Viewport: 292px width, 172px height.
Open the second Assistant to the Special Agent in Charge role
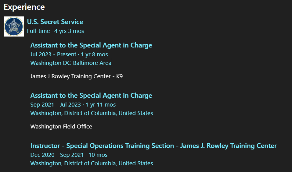click(x=91, y=96)
